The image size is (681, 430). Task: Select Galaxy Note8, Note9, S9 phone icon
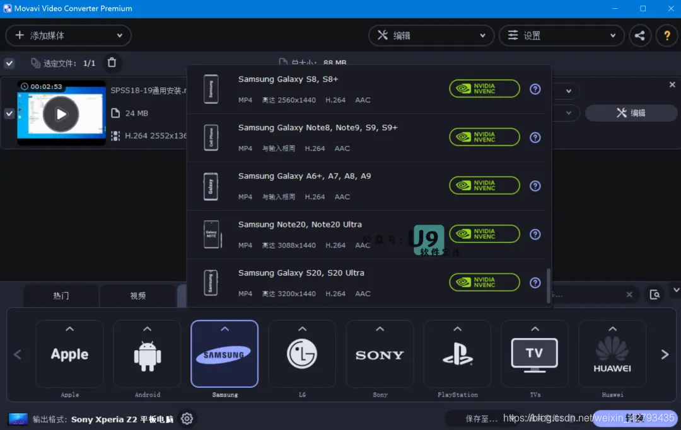211,137
